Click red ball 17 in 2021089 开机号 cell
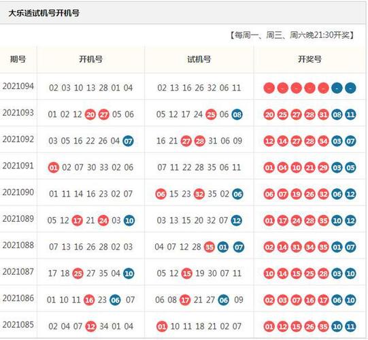Viewport: 368px width, 340px height. click(77, 220)
